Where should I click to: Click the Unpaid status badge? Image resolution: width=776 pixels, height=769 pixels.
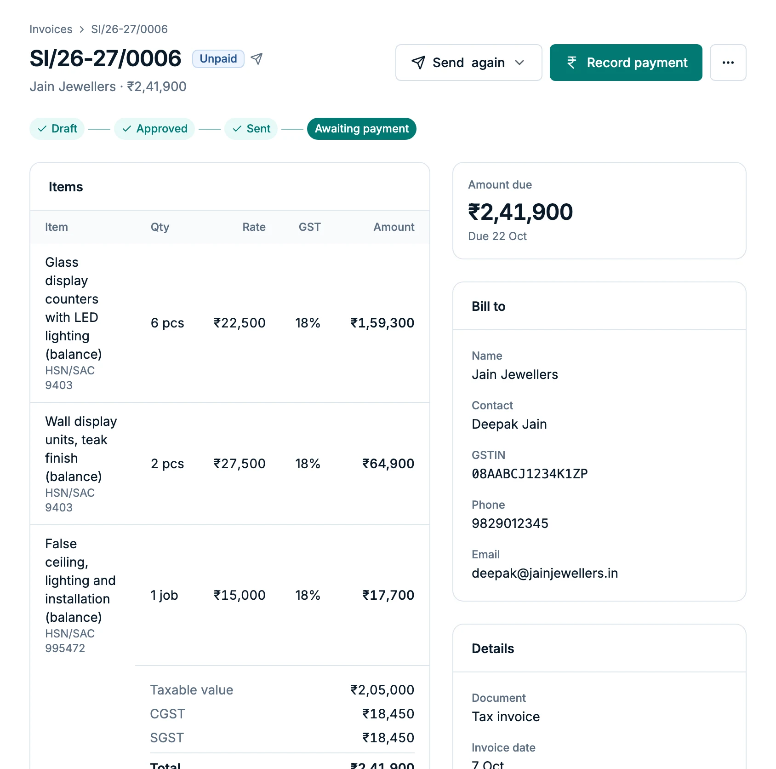pos(218,59)
